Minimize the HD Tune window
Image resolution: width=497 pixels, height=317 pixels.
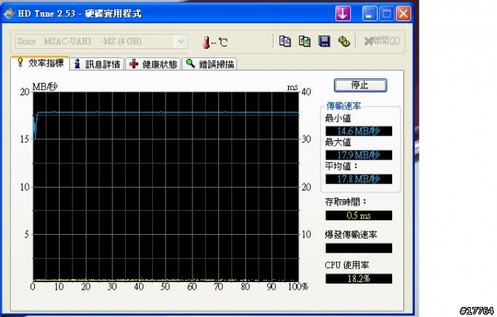coord(370,14)
